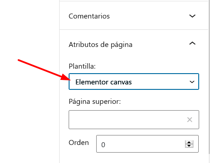Click the blank editor area left of sidebar
210x163 pixels.
click(30, 113)
